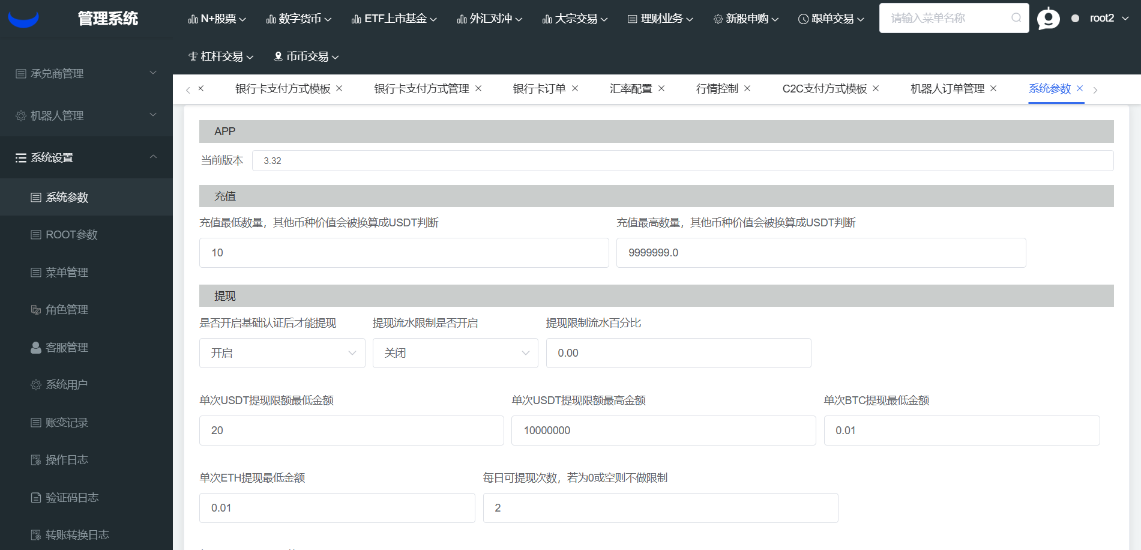1141x550 pixels.
Task: Go to ROOT参数 in the sidebar
Action: pos(71,235)
